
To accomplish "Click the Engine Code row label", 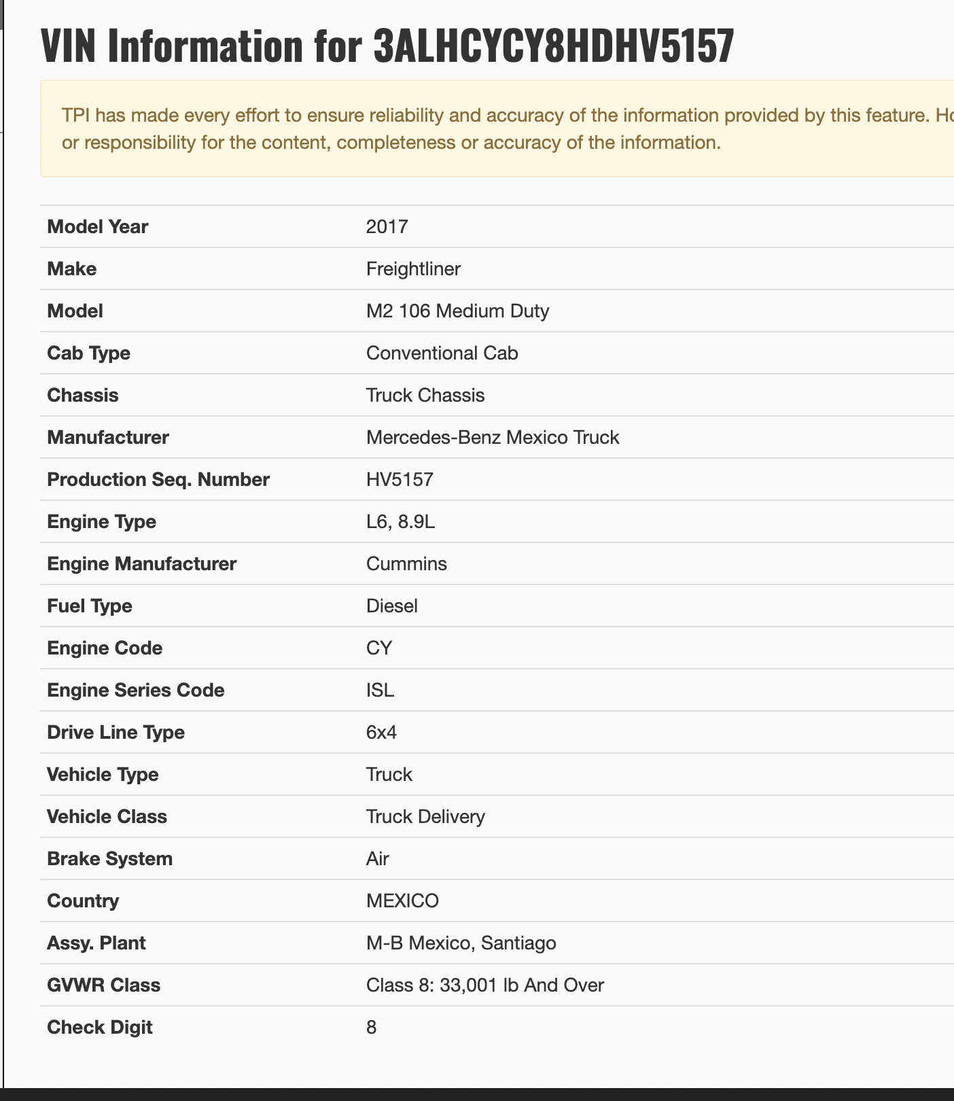I will [x=105, y=648].
